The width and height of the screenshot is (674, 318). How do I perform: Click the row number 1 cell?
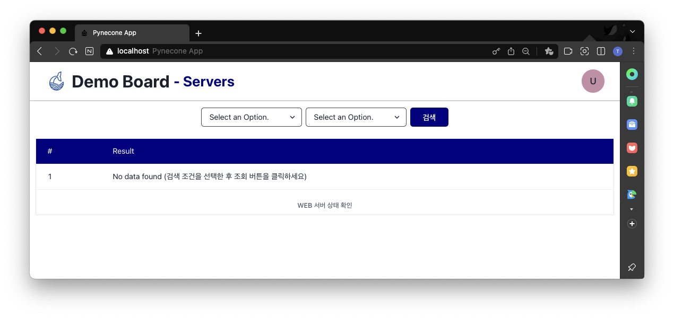[x=50, y=176]
